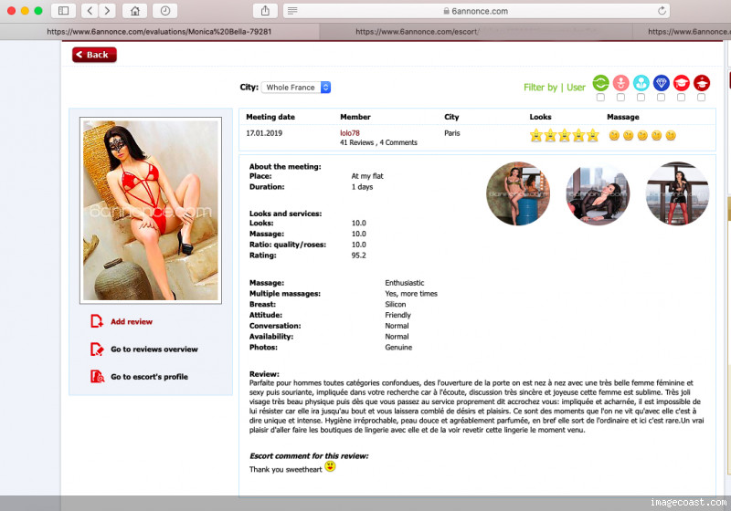Open the browser home page icon
Screen dimensions: 731x511
(134, 11)
